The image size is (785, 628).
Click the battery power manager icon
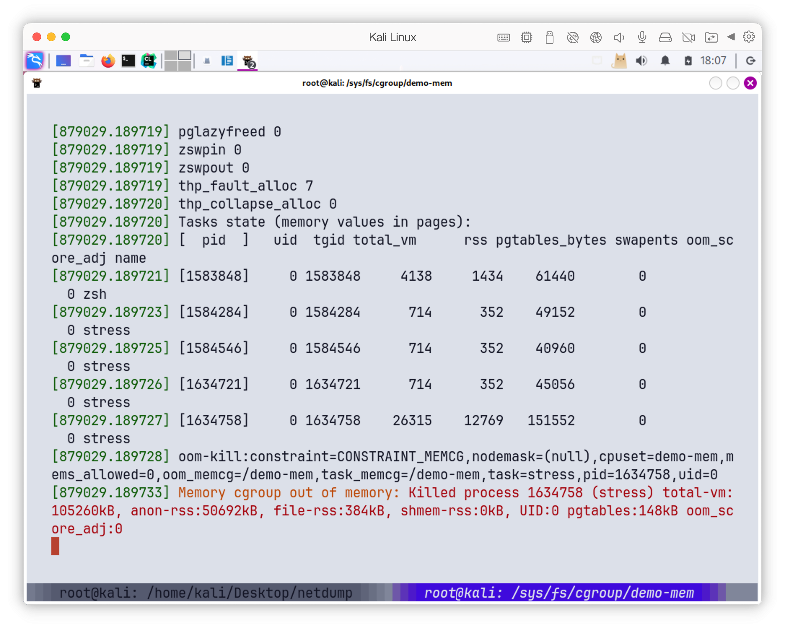point(688,61)
